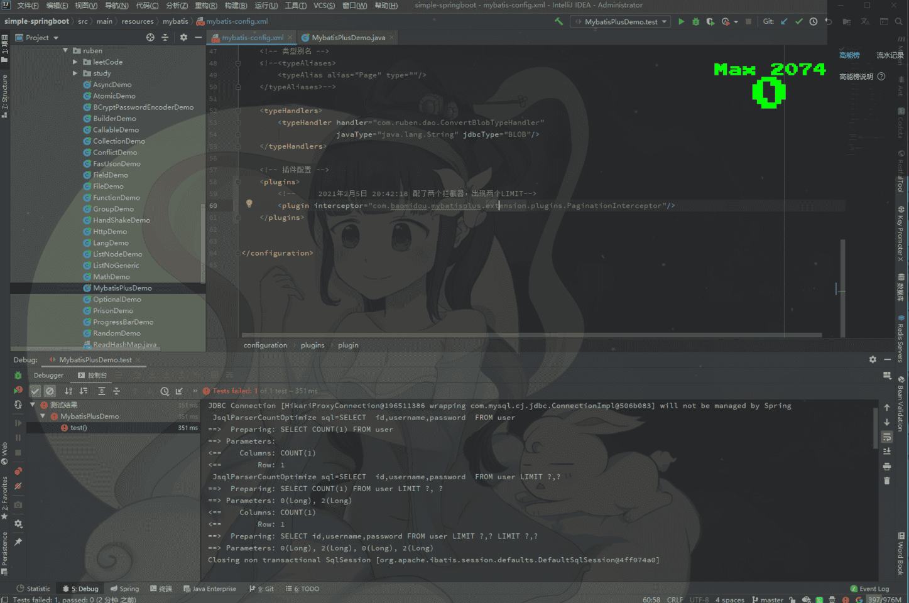Screen dimensions: 909x603
Task: Collapse the MybatisPlusDemo test node
Action: pyautogui.click(x=43, y=416)
